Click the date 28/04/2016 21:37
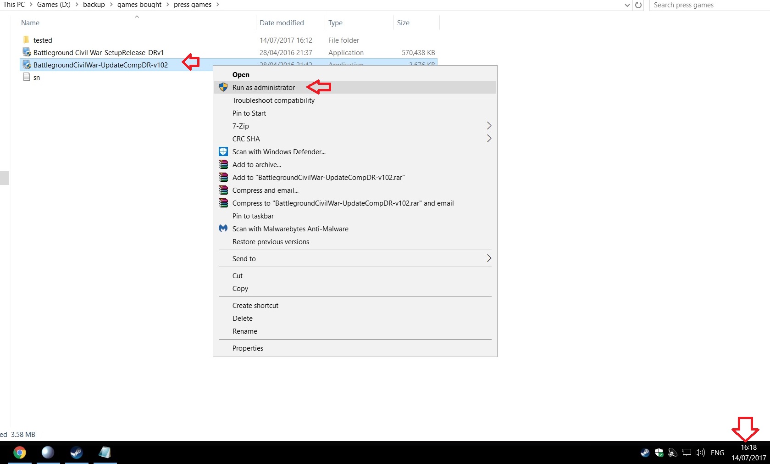The width and height of the screenshot is (770, 464). [x=286, y=53]
